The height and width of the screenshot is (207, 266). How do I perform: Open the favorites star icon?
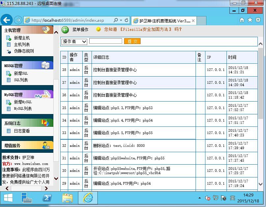[250, 20]
